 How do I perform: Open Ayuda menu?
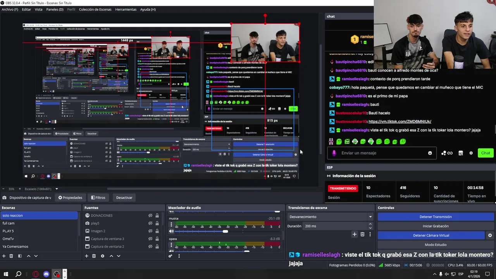click(148, 9)
